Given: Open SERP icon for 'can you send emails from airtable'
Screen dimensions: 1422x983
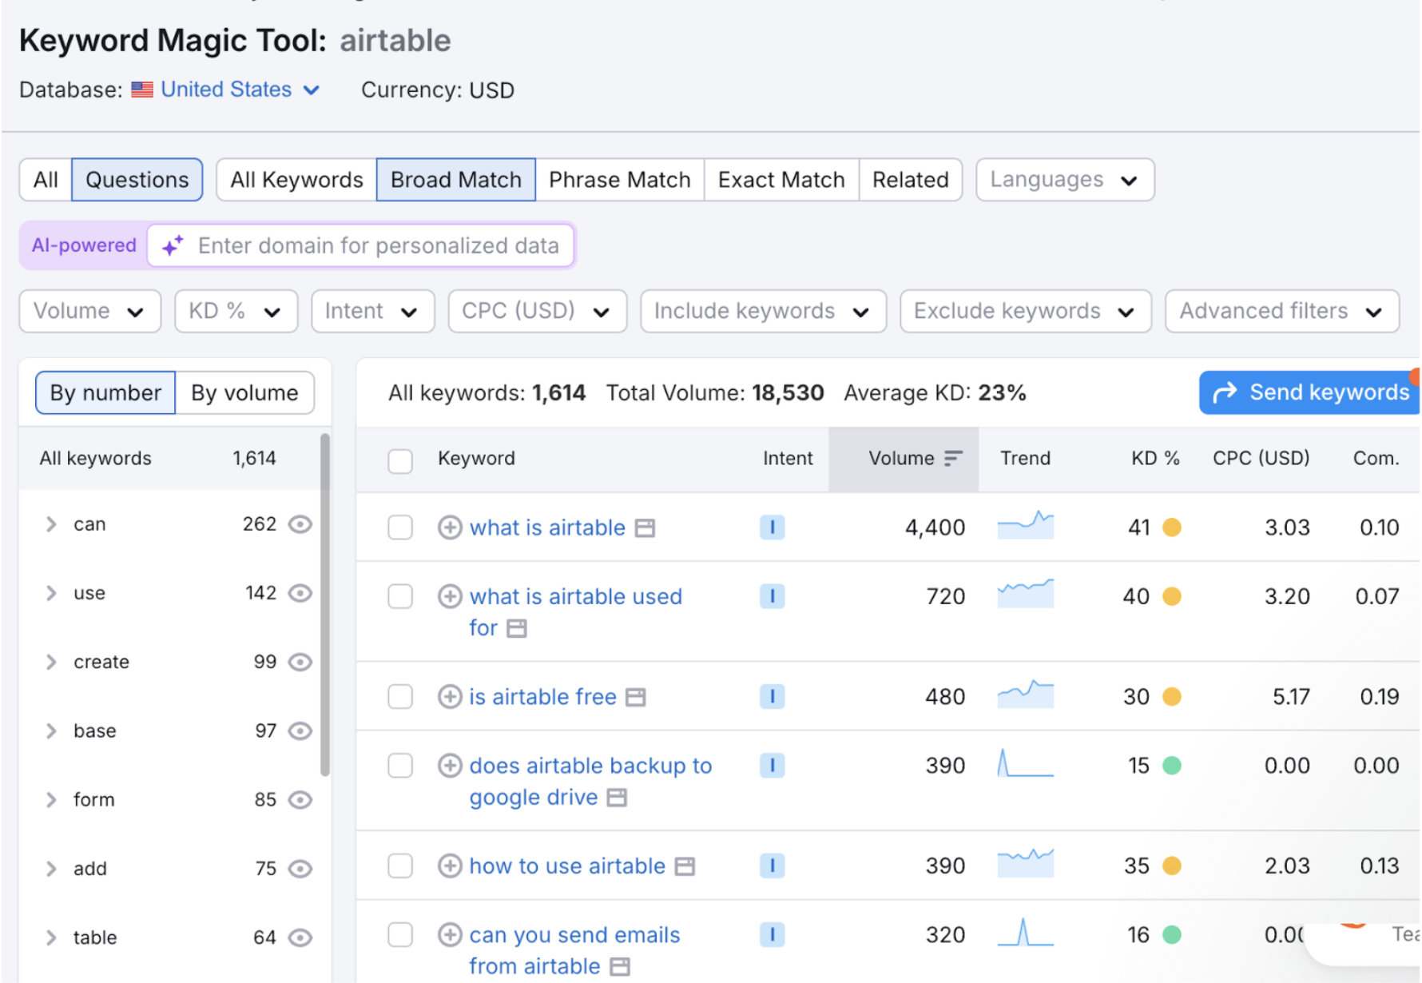Looking at the screenshot, I should [x=619, y=967].
